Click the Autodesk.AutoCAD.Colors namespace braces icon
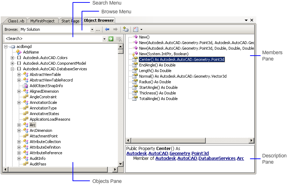 click(19, 58)
